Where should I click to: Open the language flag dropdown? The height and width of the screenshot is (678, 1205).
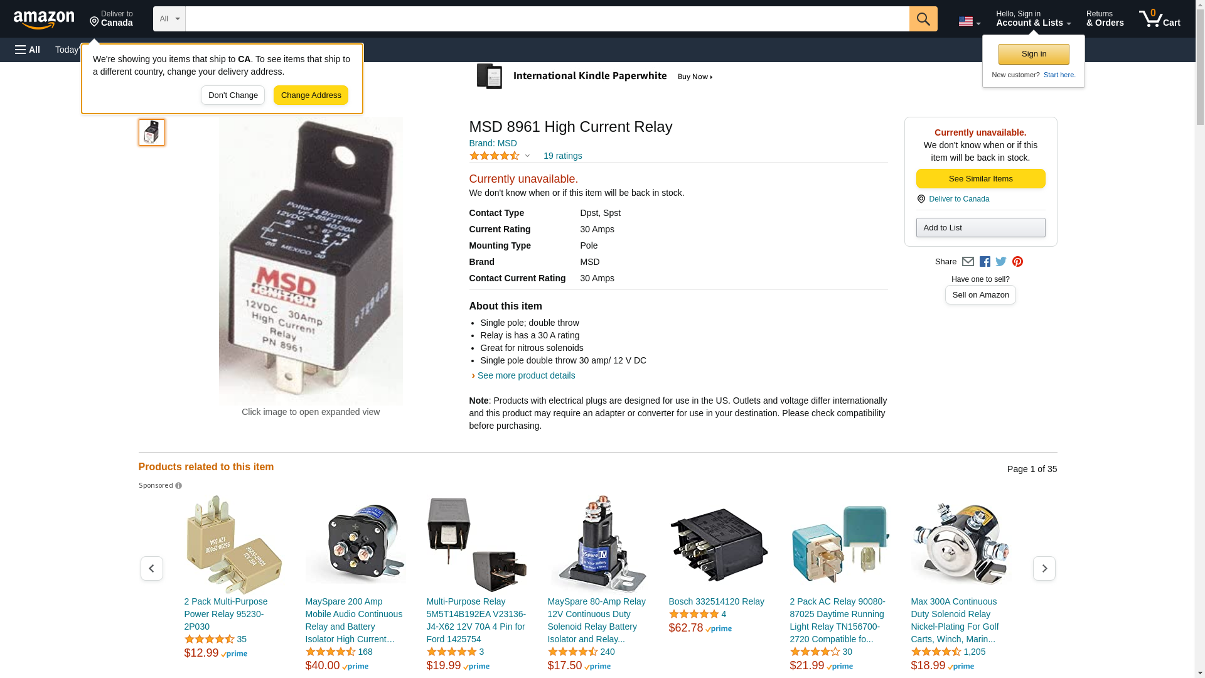[x=969, y=21]
